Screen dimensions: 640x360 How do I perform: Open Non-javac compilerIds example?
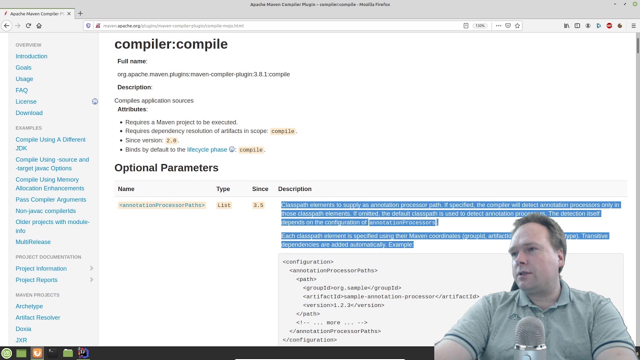pyautogui.click(x=45, y=211)
